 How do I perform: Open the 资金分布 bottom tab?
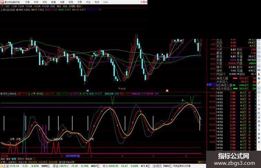(x=22, y=162)
